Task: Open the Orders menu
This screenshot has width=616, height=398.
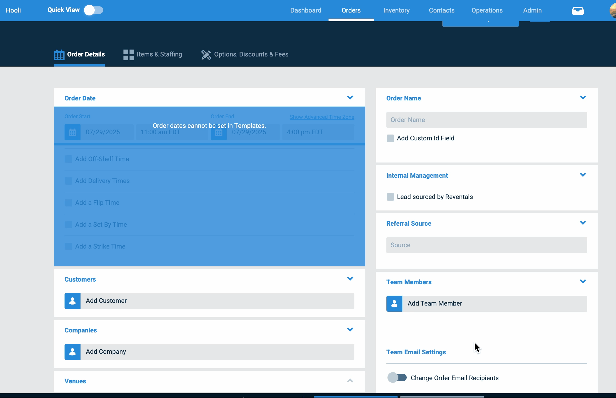Action: (x=351, y=10)
